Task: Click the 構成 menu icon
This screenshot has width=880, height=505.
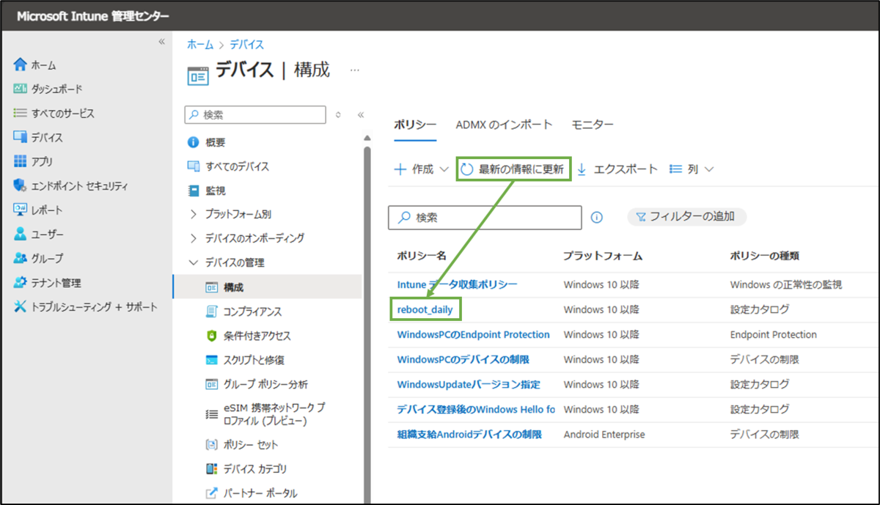Action: tap(211, 287)
